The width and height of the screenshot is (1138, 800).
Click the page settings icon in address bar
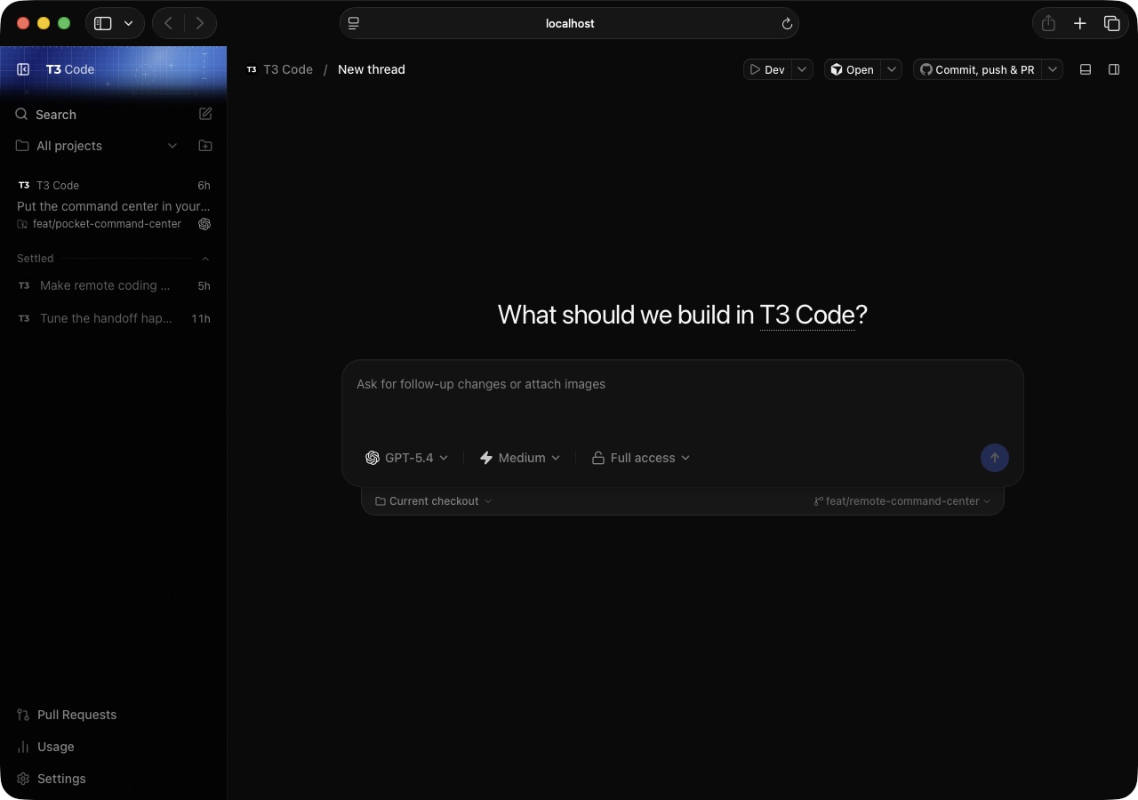(354, 23)
